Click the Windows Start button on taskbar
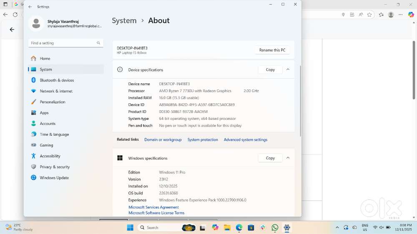The width and height of the screenshot is (417, 234). click(130, 227)
